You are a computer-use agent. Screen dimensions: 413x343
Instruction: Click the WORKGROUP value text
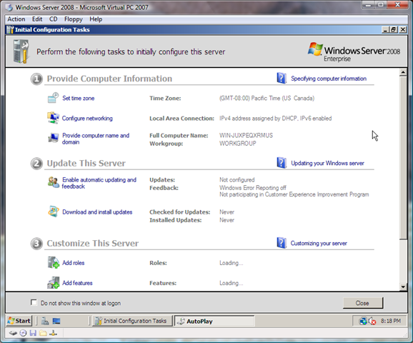point(237,144)
